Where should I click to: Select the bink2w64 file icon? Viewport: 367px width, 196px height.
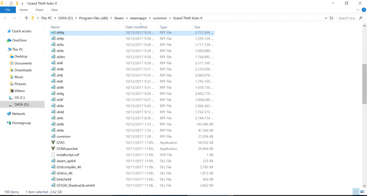pyautogui.click(x=53, y=179)
